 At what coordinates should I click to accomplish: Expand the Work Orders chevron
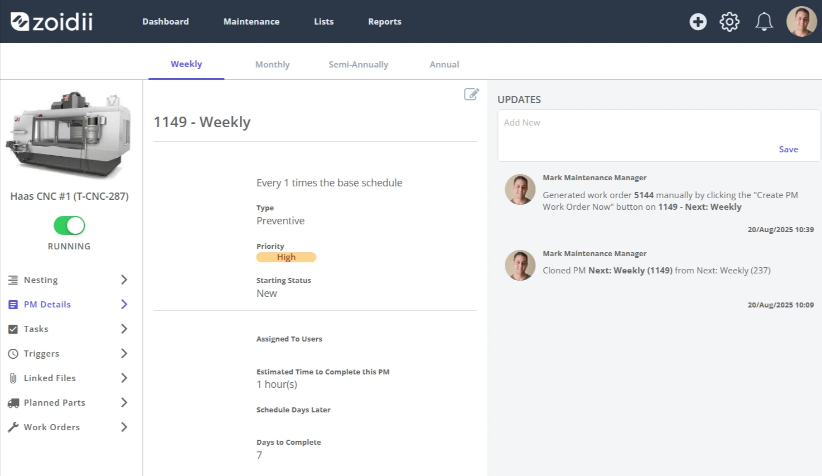pos(124,427)
